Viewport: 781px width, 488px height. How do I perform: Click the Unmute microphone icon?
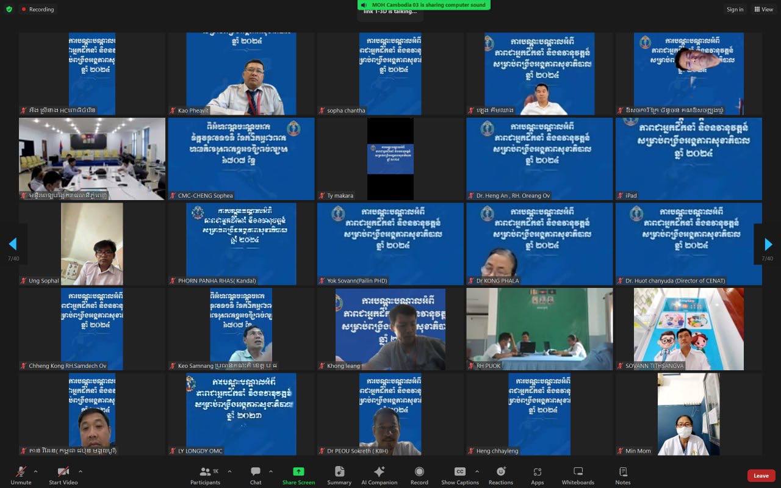click(x=21, y=472)
